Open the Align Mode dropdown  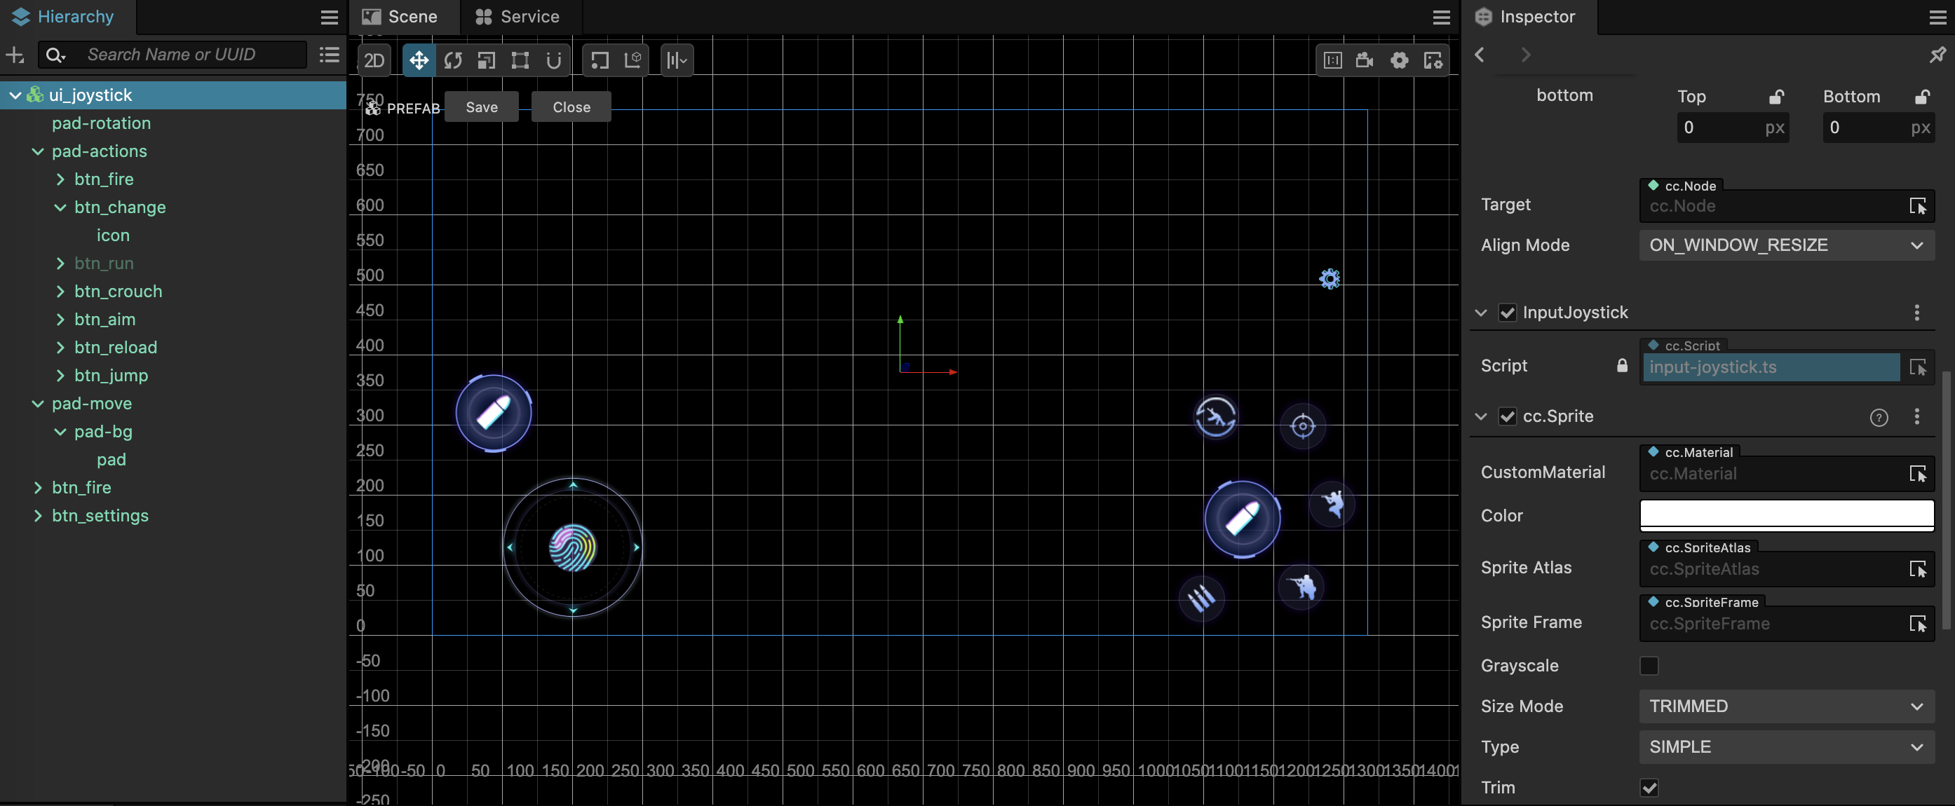point(1786,245)
